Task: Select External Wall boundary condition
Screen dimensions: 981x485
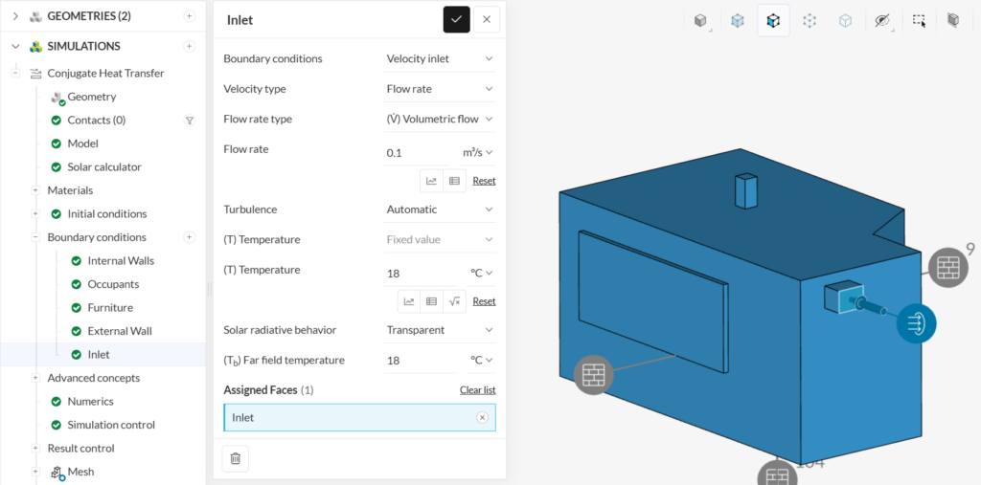Action: coord(120,331)
